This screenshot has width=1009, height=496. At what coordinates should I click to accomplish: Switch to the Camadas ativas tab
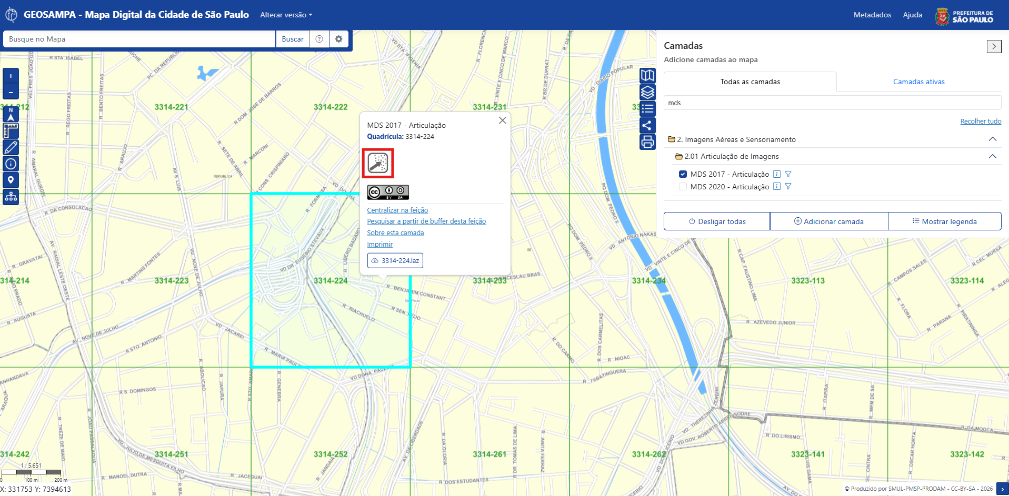[x=918, y=82]
